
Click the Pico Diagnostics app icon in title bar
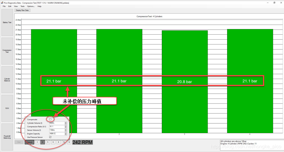2,3
